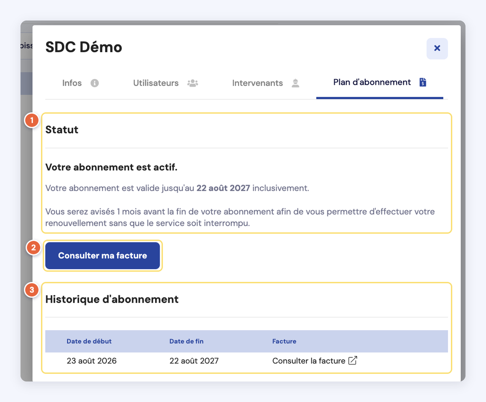The image size is (486, 402).
Task: Click the invoice document icon beside Plan d'abonnement
Action: [x=423, y=82]
